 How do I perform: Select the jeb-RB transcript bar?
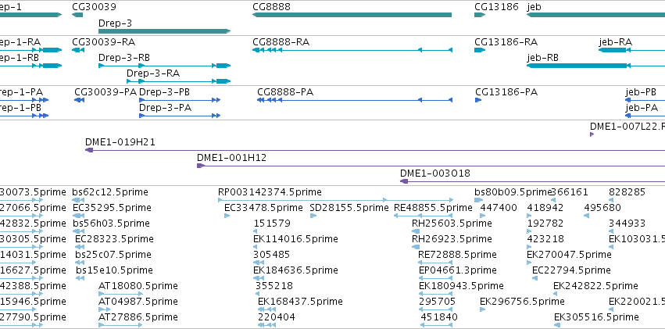tap(596, 66)
